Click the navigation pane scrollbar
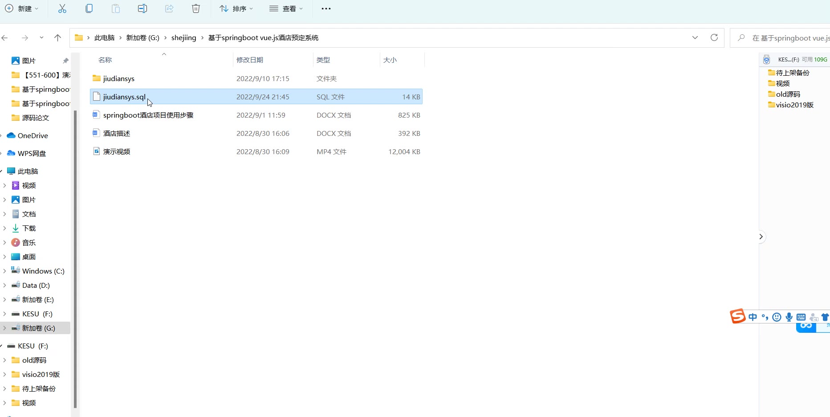Viewport: 830px width, 417px height. pos(75,258)
